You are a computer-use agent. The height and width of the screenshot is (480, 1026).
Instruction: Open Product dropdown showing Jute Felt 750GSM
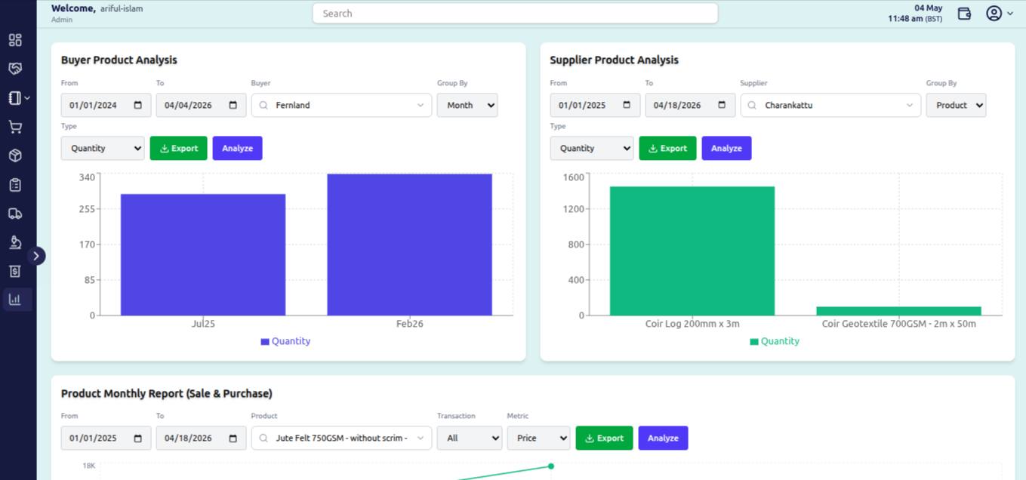point(341,438)
